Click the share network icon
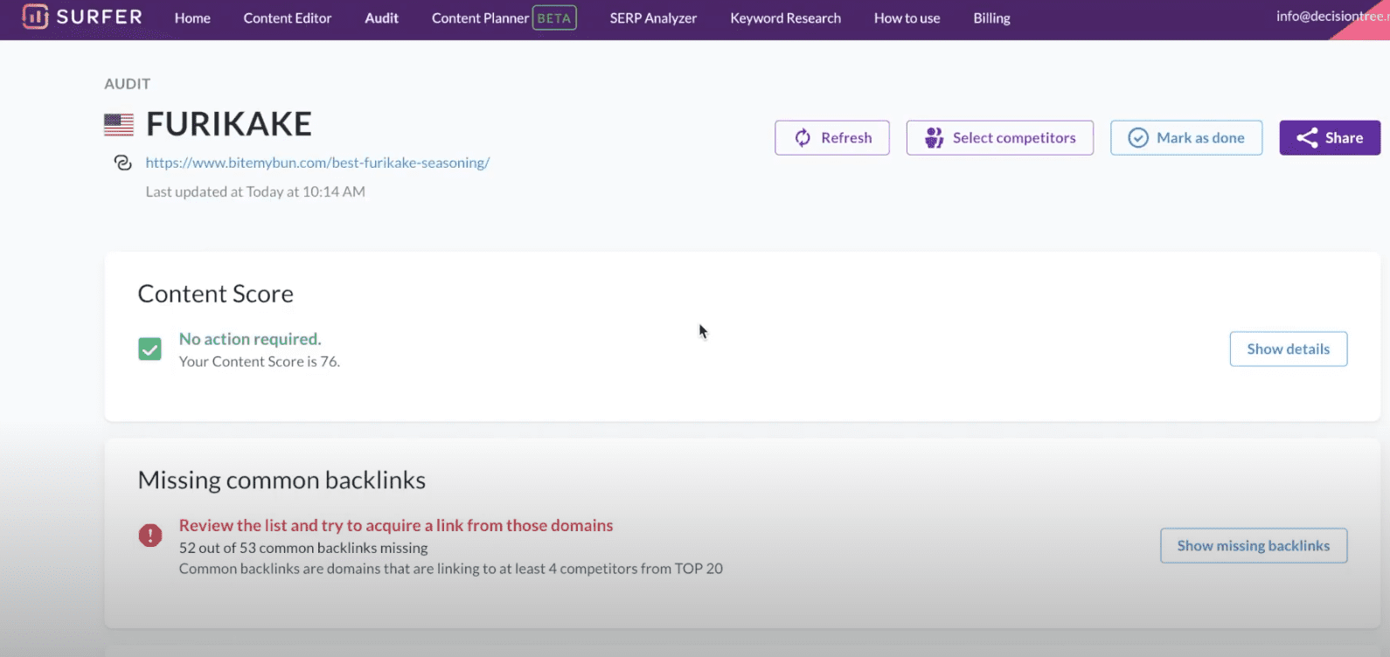This screenshot has width=1390, height=657. (1307, 138)
